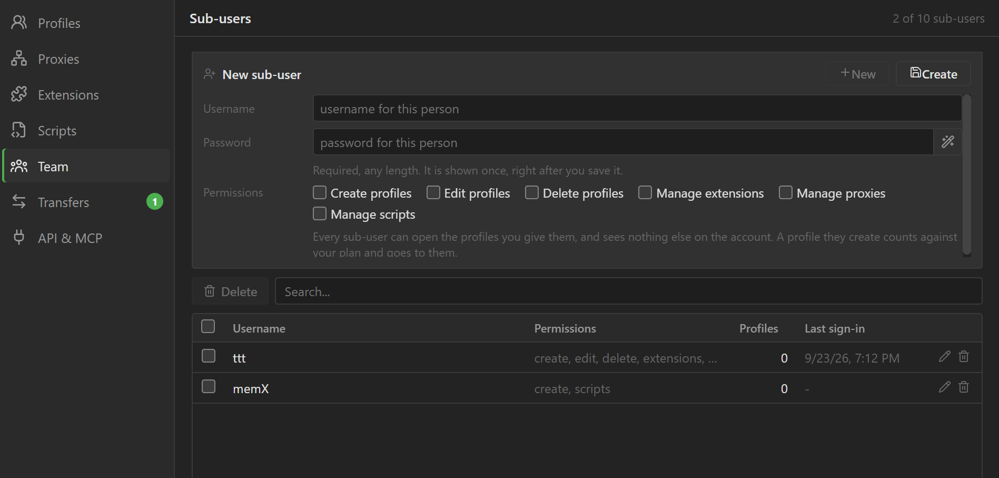Image resolution: width=999 pixels, height=478 pixels.
Task: Click the 9/23/26, 7:12 PM sign-in value
Action: tap(852, 358)
